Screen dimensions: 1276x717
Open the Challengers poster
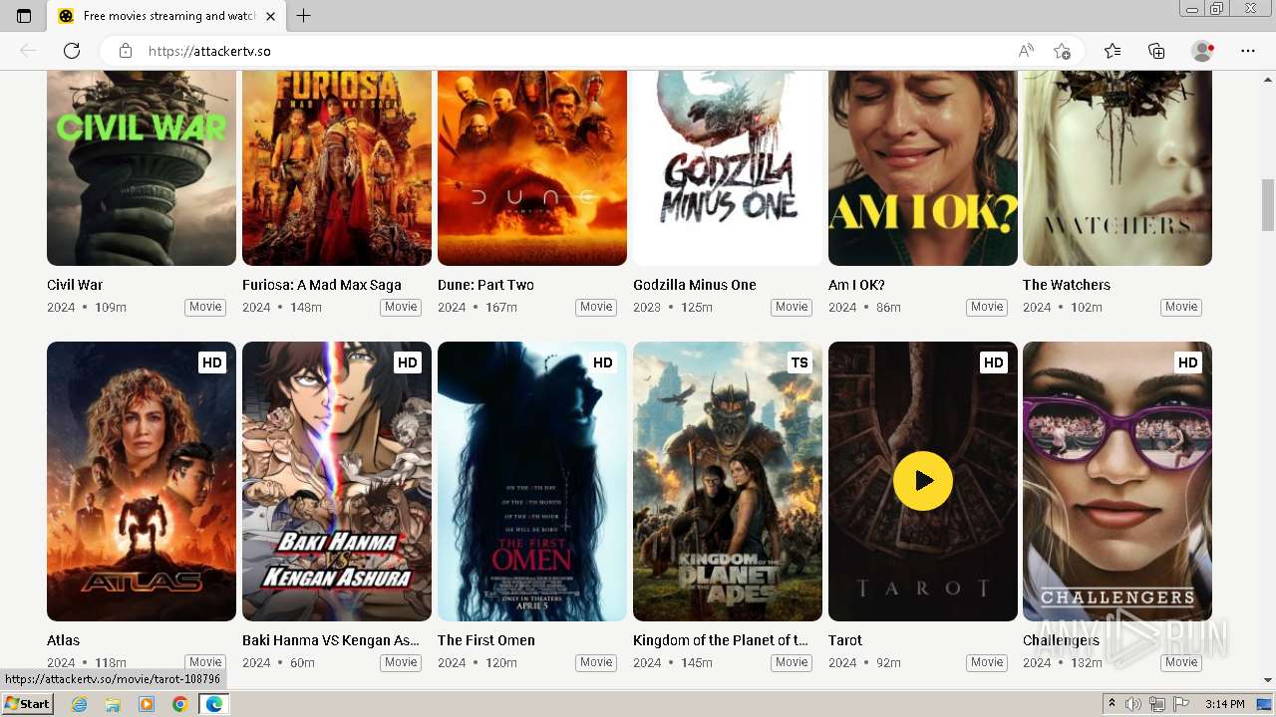(x=1117, y=481)
